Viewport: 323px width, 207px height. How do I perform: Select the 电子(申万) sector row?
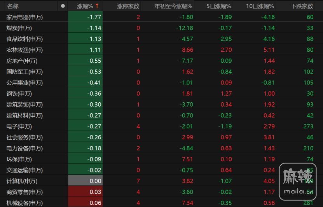(x=19, y=126)
